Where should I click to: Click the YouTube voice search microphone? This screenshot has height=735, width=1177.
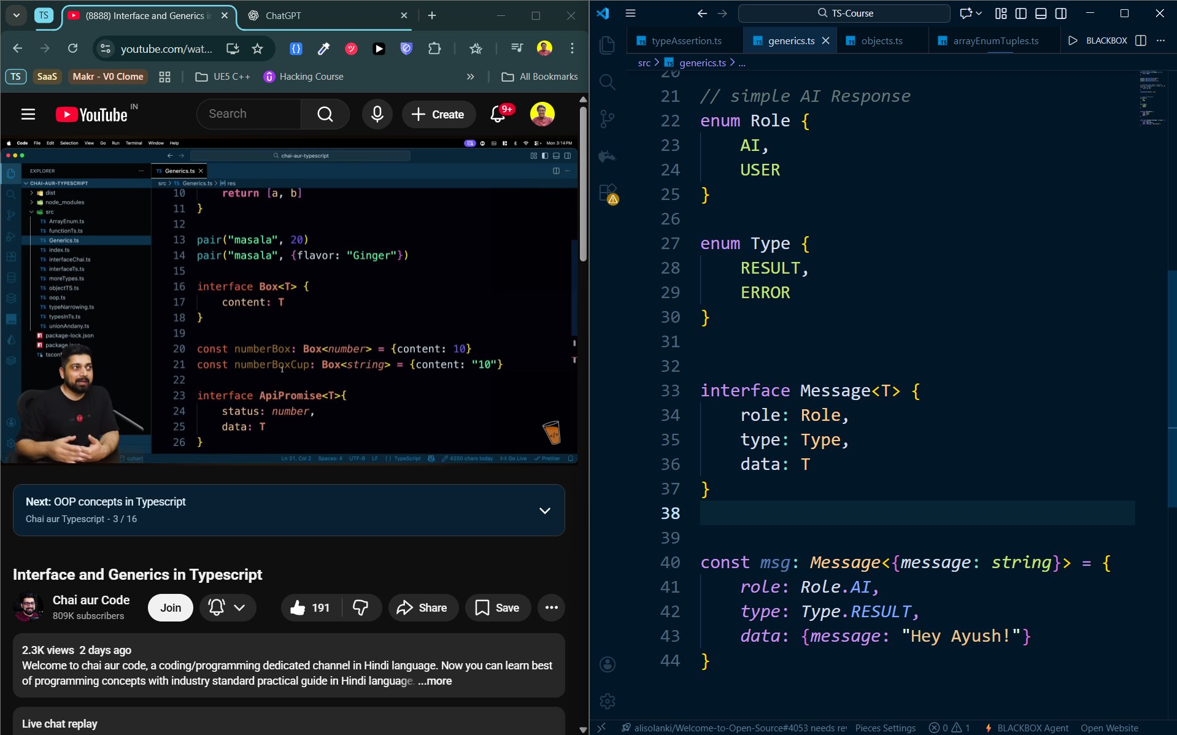[x=377, y=114]
